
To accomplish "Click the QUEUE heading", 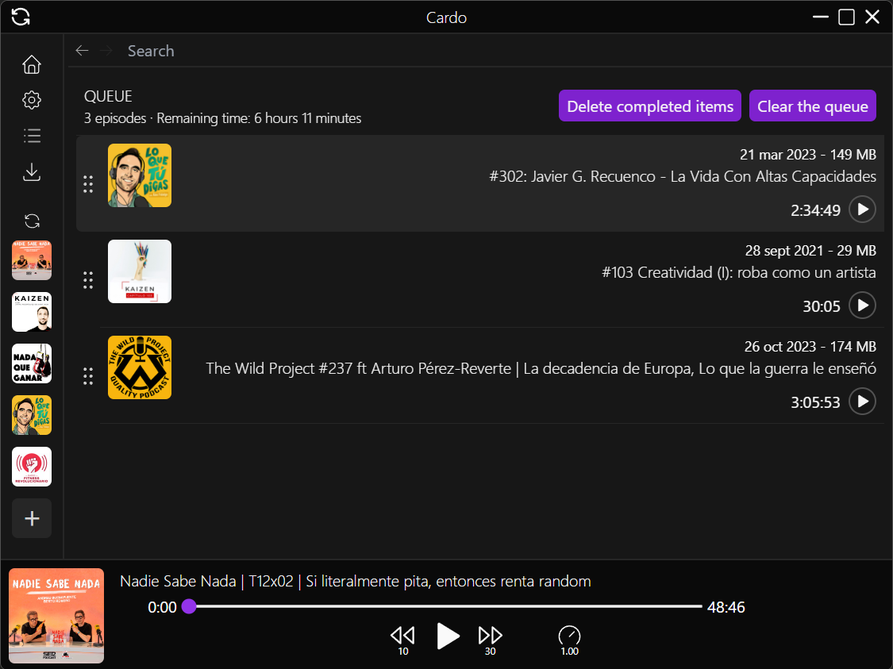I will point(108,96).
